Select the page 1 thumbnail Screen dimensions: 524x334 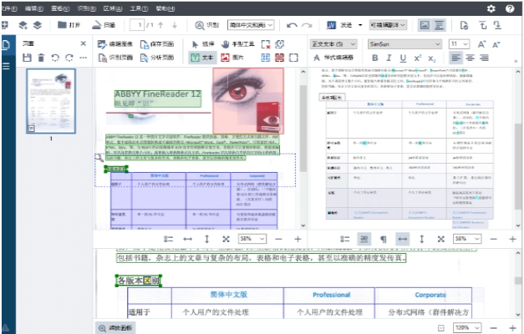coord(51,101)
